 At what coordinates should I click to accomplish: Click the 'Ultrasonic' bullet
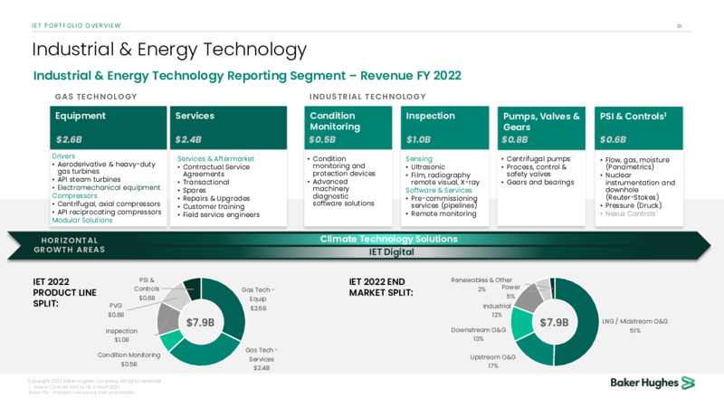point(425,166)
